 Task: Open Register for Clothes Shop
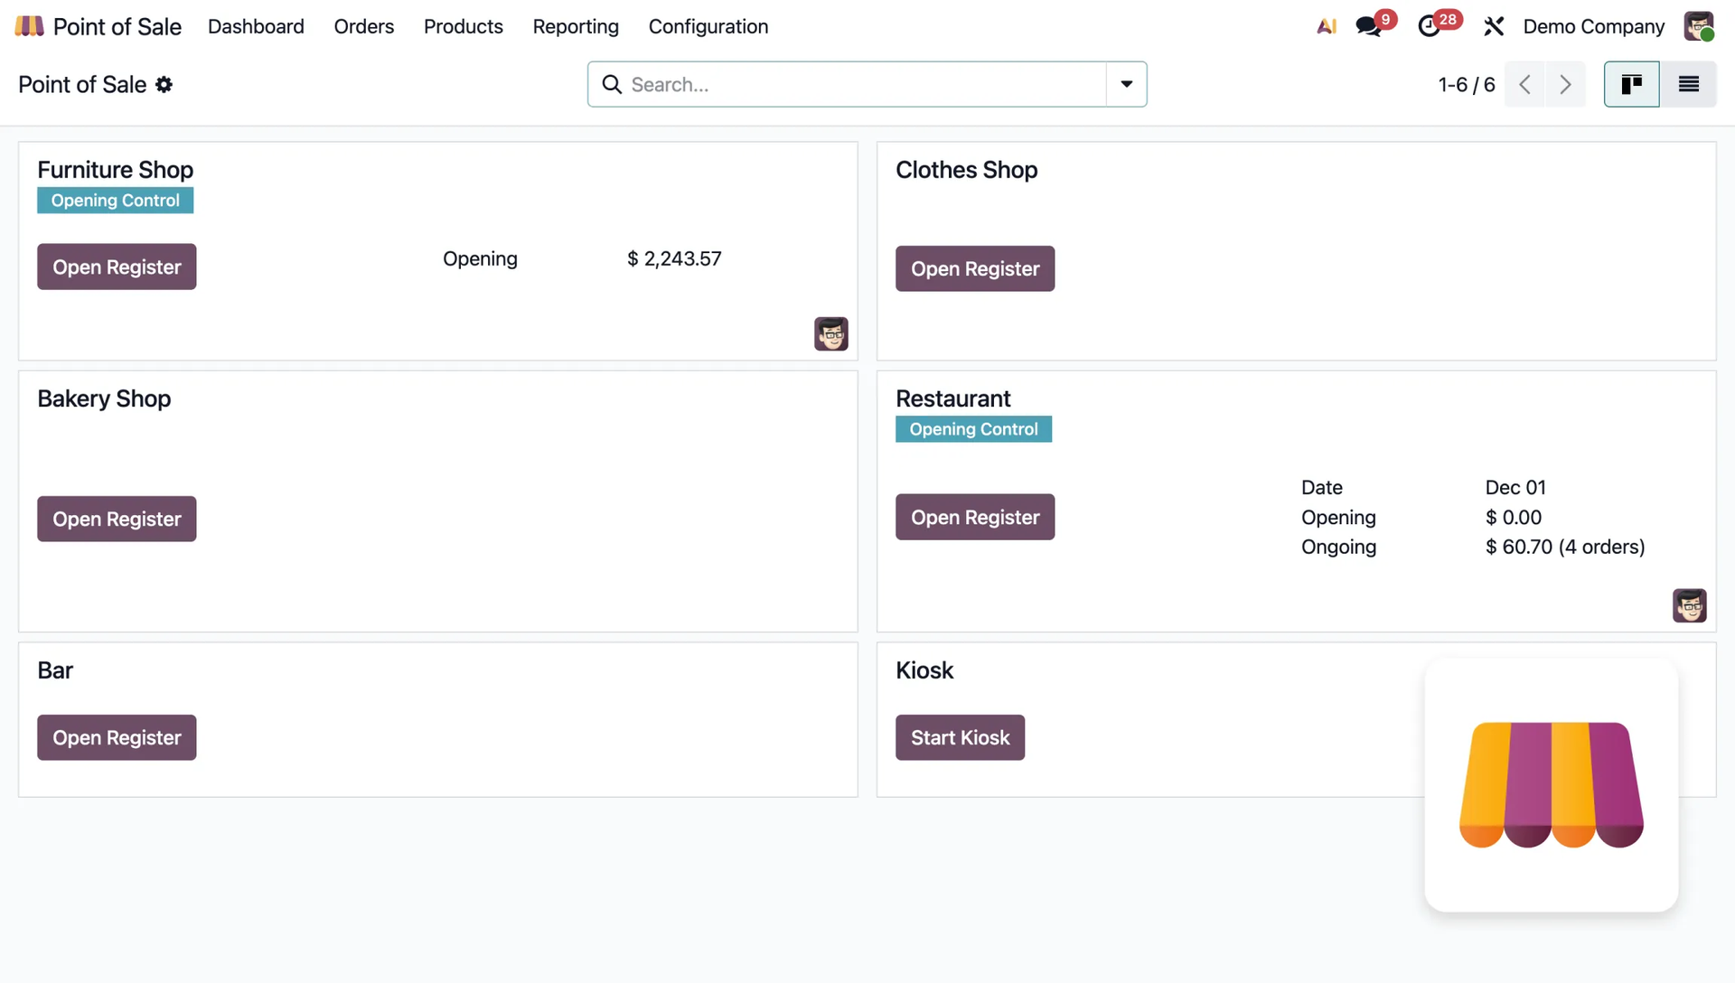pos(975,268)
